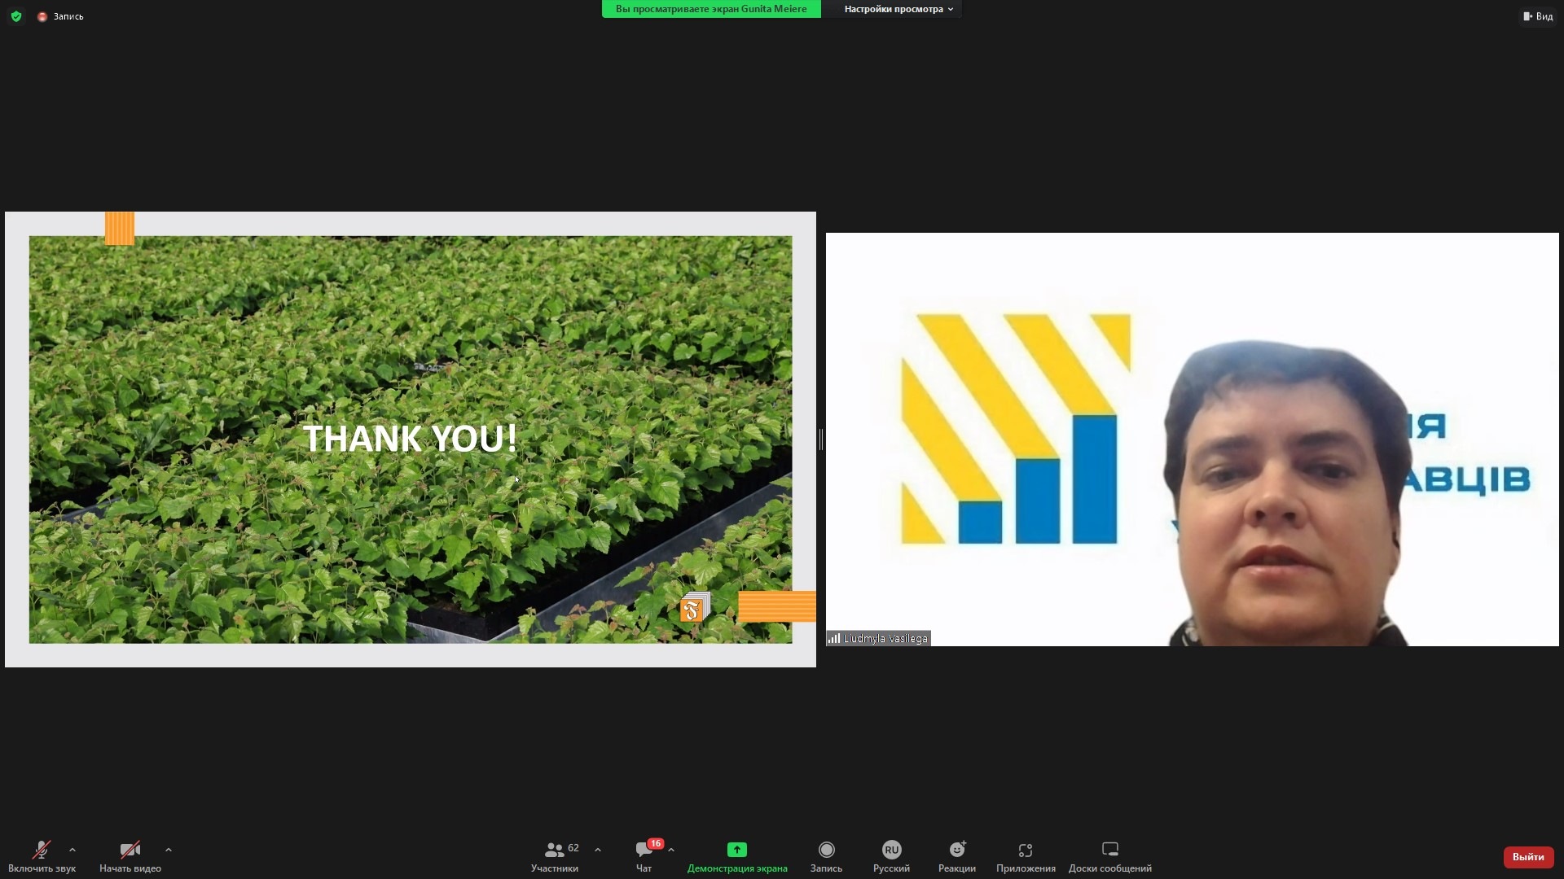The height and width of the screenshot is (879, 1564).
Task: Open the Apps (Приложения) icon
Action: pos(1026,850)
